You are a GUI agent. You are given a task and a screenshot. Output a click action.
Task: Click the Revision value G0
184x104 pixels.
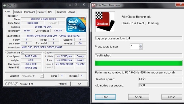80,44
